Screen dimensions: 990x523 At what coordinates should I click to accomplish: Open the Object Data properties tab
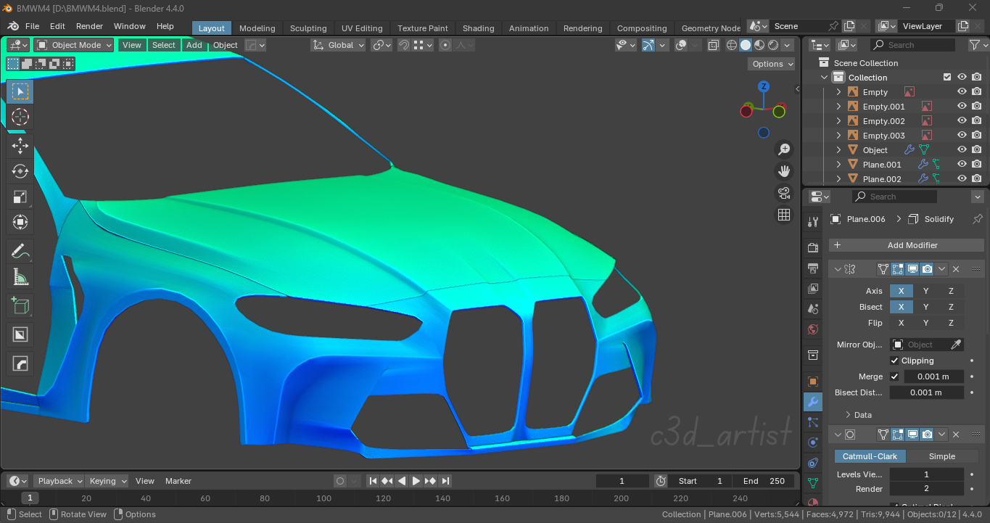813,483
